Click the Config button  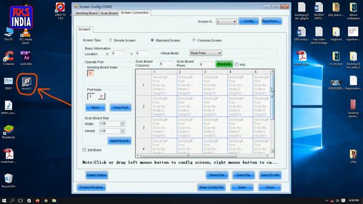pyautogui.click(x=248, y=22)
